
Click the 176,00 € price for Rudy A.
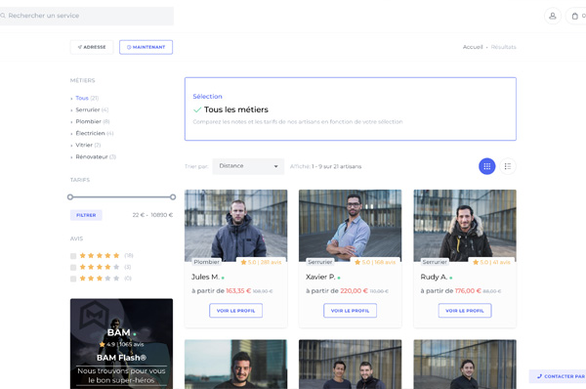click(468, 291)
